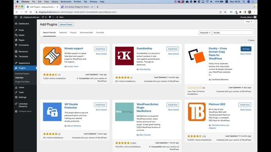This screenshot has height=152, width=271.
Task: Install Nirweb support plugin
Action: (100, 49)
